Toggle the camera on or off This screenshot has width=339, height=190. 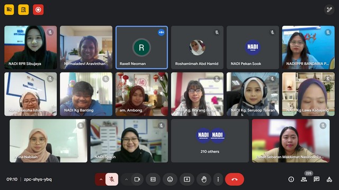(137, 179)
